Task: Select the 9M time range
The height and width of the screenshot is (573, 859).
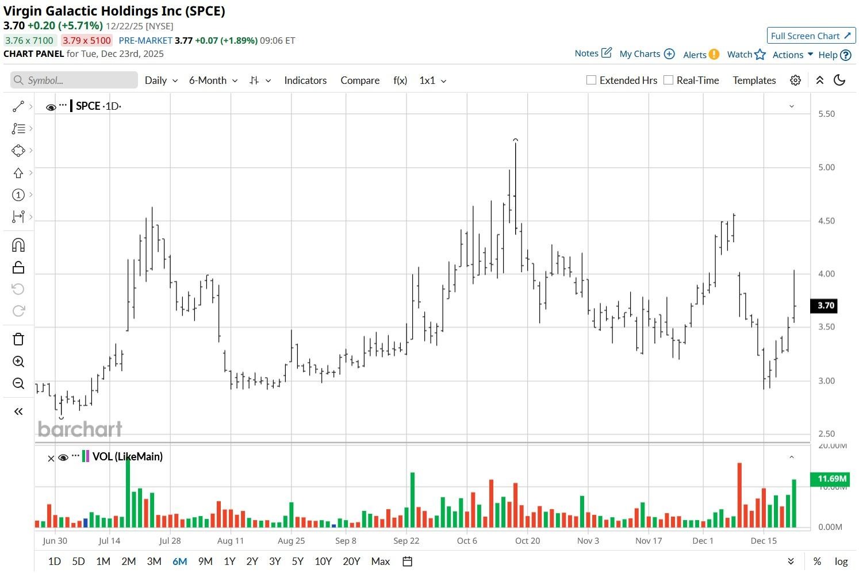Action: point(205,562)
